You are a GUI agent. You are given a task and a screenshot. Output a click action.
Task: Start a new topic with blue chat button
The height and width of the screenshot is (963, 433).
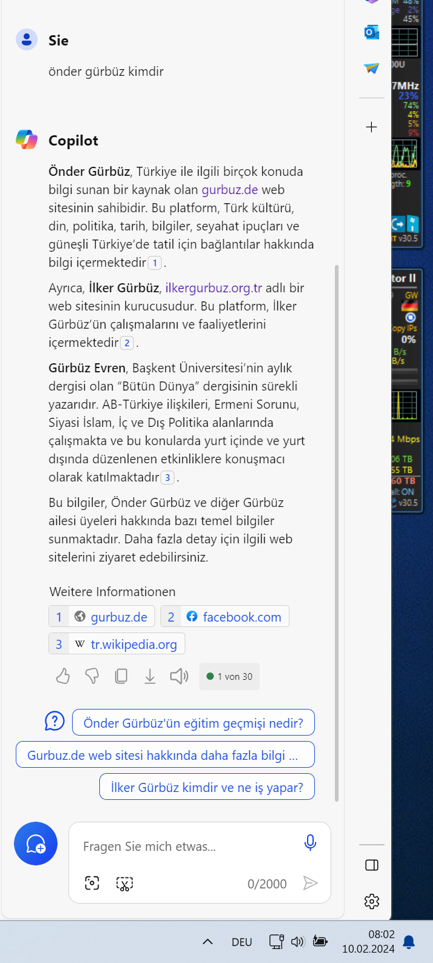point(36,844)
